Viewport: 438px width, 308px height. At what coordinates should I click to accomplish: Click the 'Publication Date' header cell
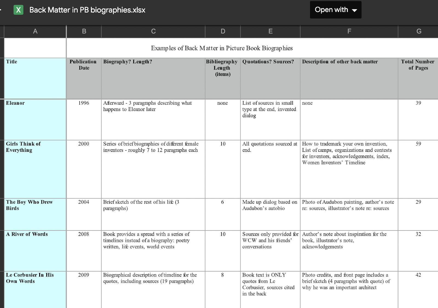click(x=84, y=78)
